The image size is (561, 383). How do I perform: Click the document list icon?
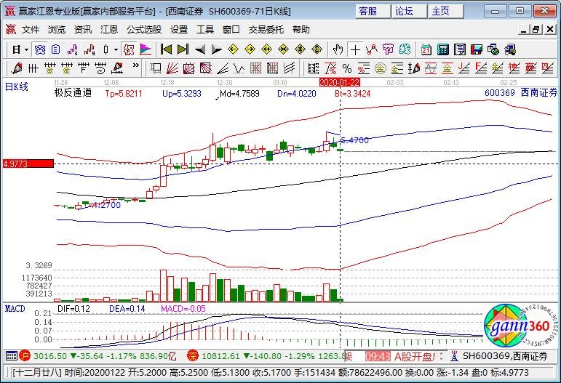point(56,49)
